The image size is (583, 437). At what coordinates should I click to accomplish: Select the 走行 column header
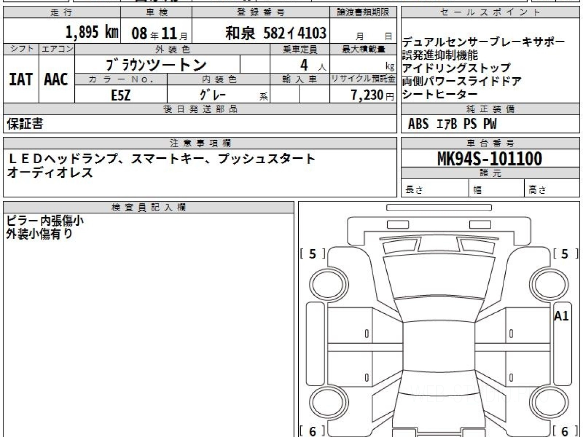click(61, 13)
